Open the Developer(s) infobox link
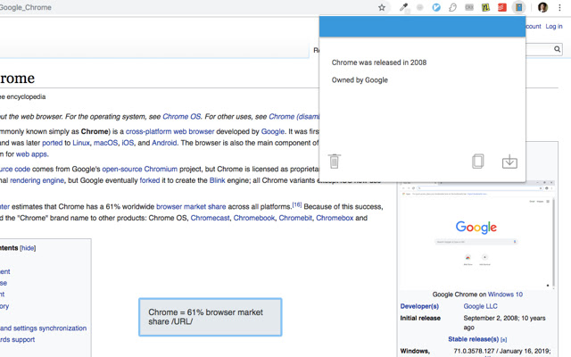The height and width of the screenshot is (357, 571). tap(419, 306)
